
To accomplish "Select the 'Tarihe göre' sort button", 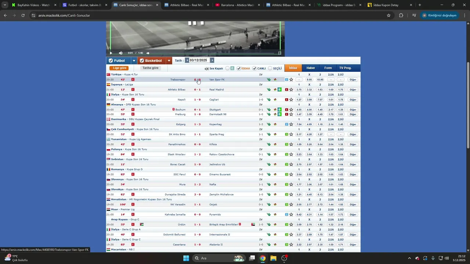I will coord(151,68).
